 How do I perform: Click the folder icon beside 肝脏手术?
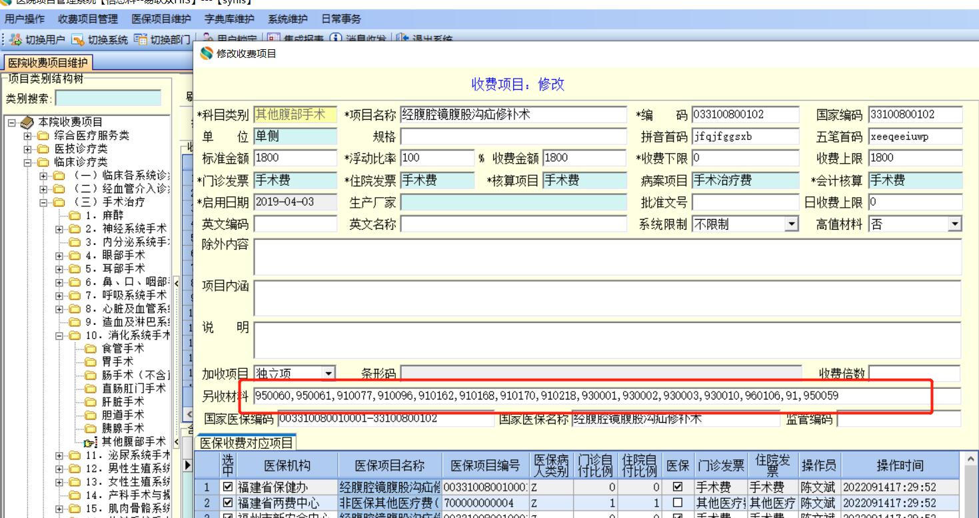click(x=90, y=401)
